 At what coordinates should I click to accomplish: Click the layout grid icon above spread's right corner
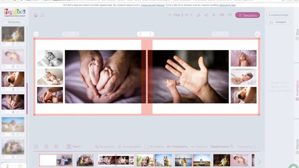click(257, 34)
